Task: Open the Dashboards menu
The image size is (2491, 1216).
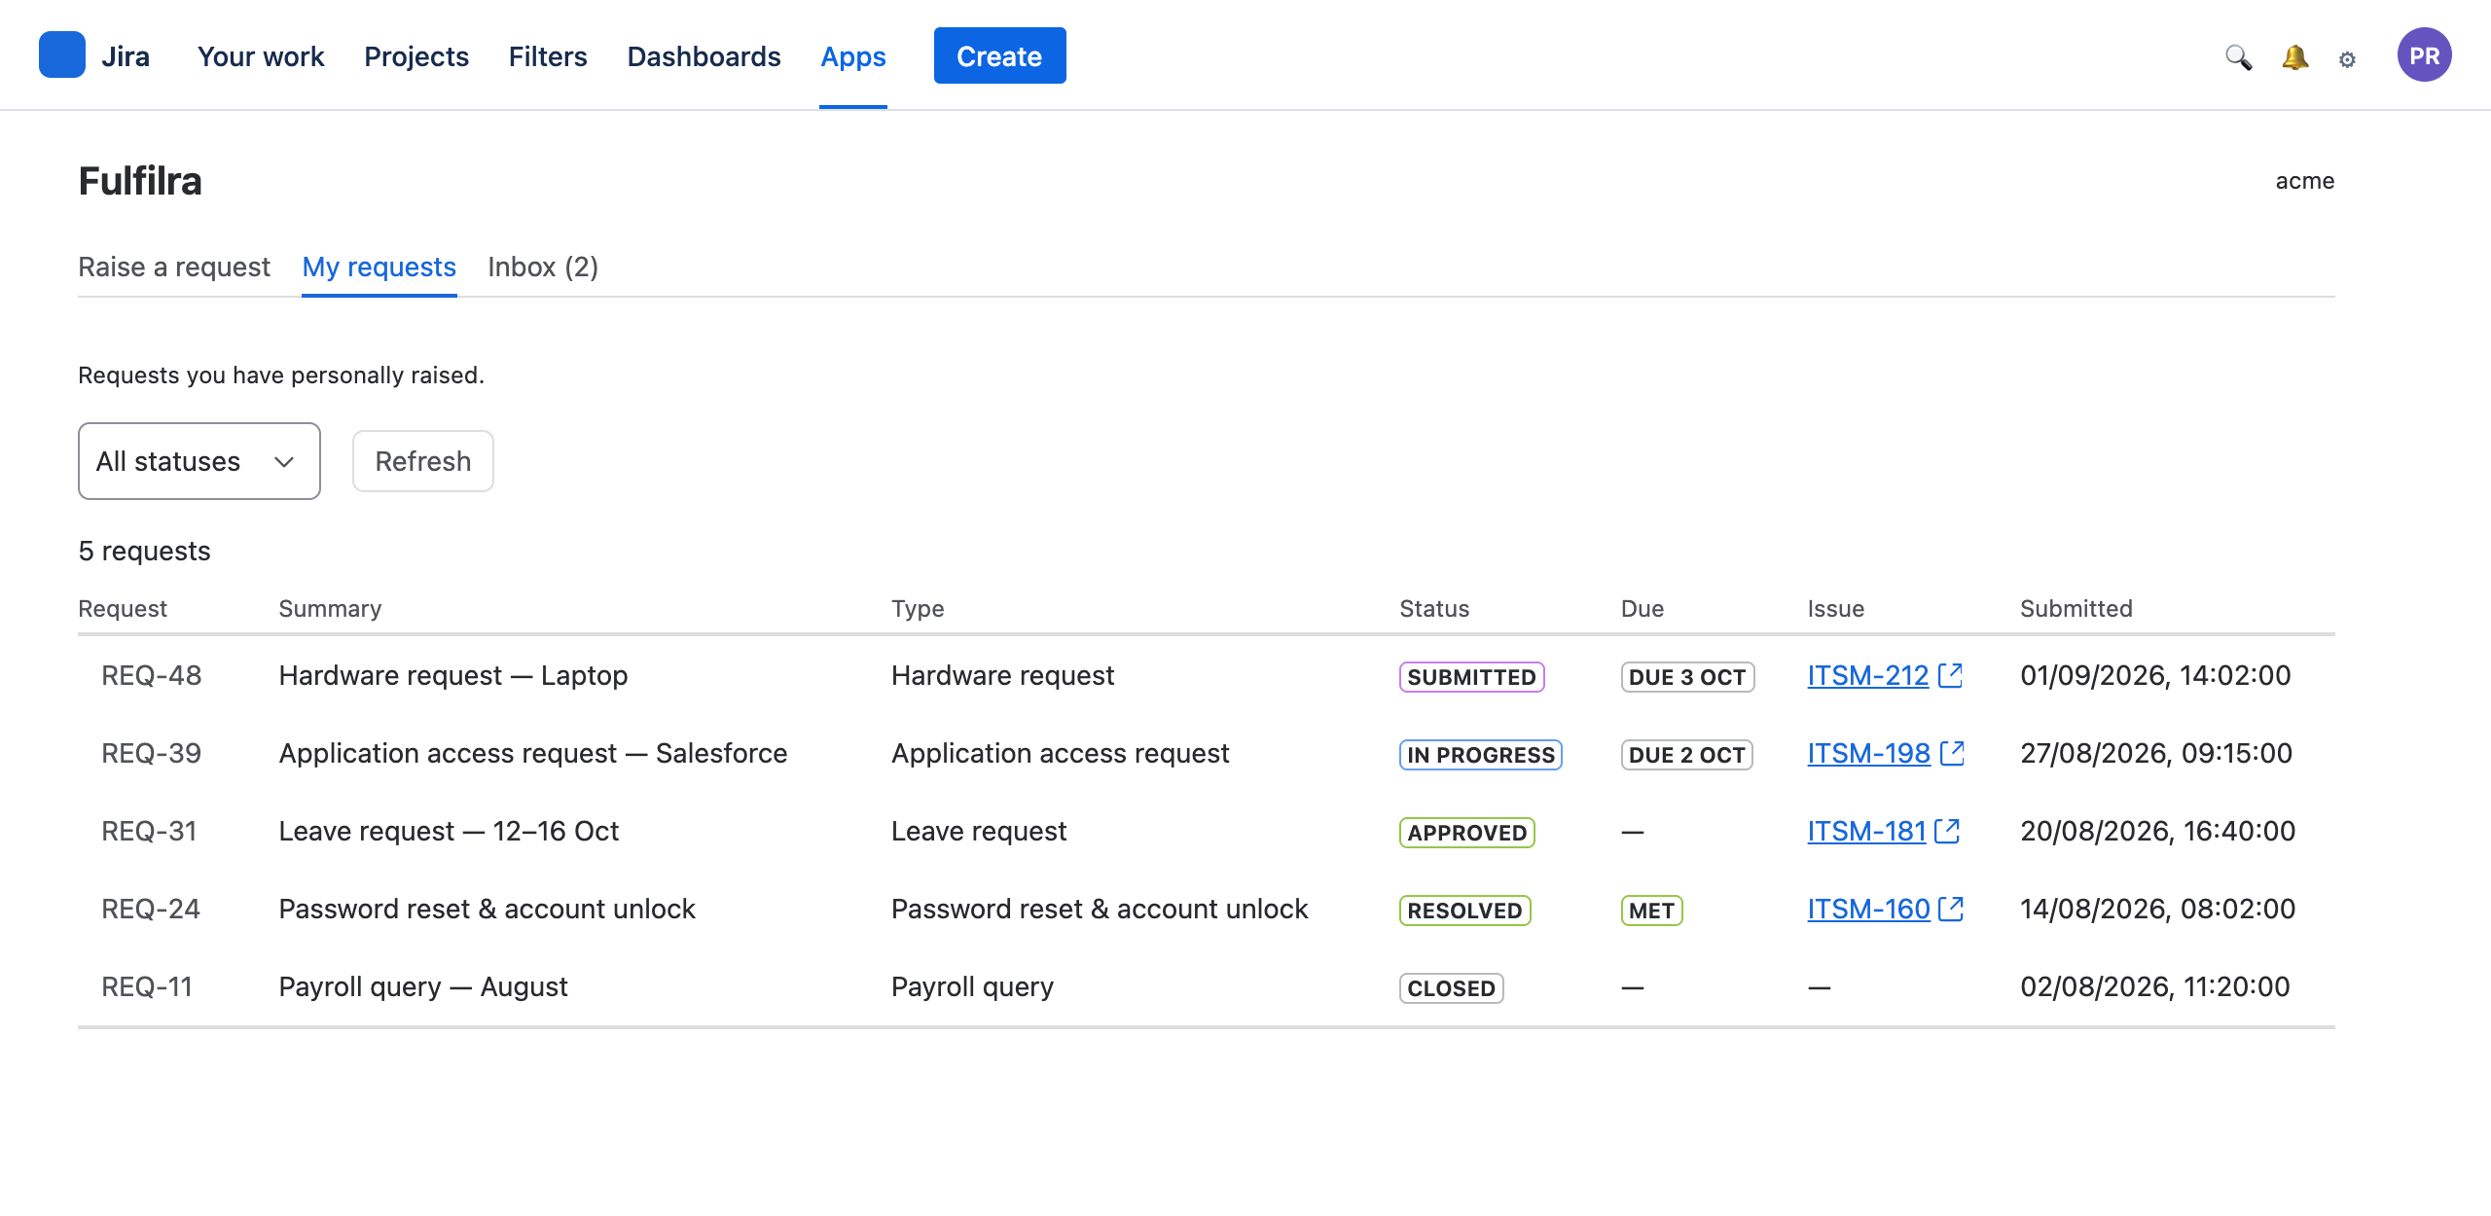Action: click(704, 56)
